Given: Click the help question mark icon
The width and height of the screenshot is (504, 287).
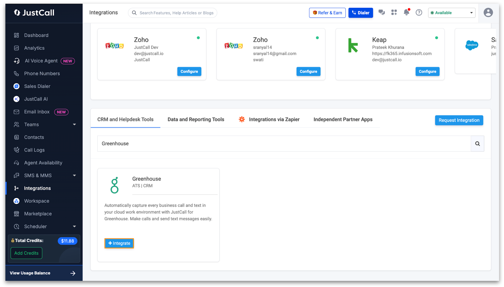Looking at the screenshot, I should (x=419, y=13).
